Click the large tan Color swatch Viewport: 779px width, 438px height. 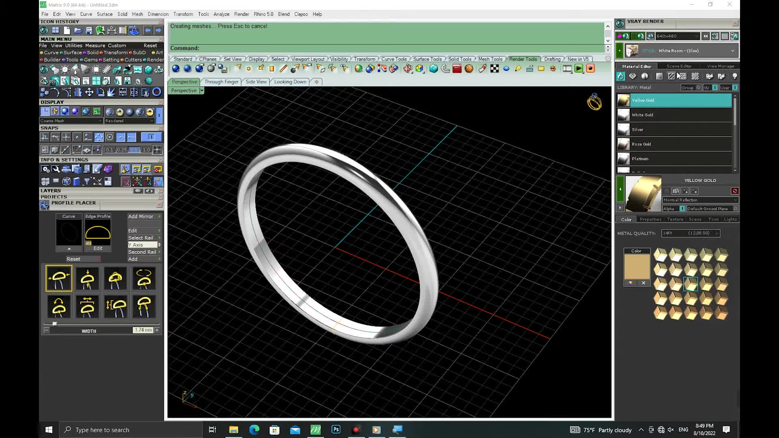pyautogui.click(x=637, y=266)
